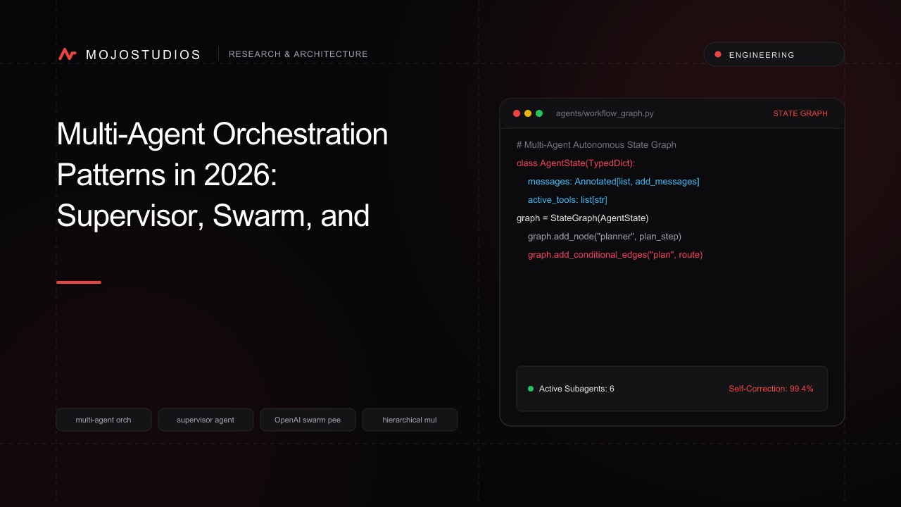Click the Self-Correction 99.4% indicator

coord(771,389)
